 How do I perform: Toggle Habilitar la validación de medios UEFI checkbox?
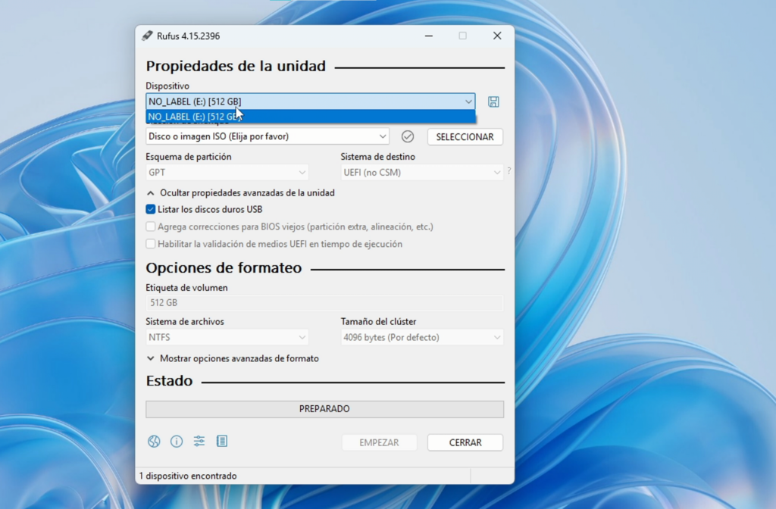pyautogui.click(x=151, y=244)
